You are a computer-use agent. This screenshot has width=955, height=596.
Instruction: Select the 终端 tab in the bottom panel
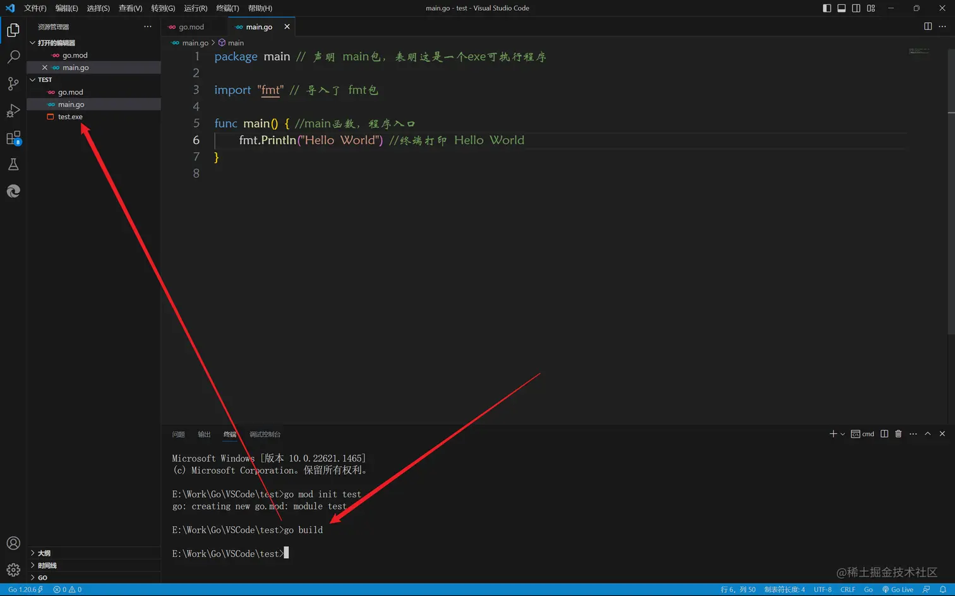230,435
